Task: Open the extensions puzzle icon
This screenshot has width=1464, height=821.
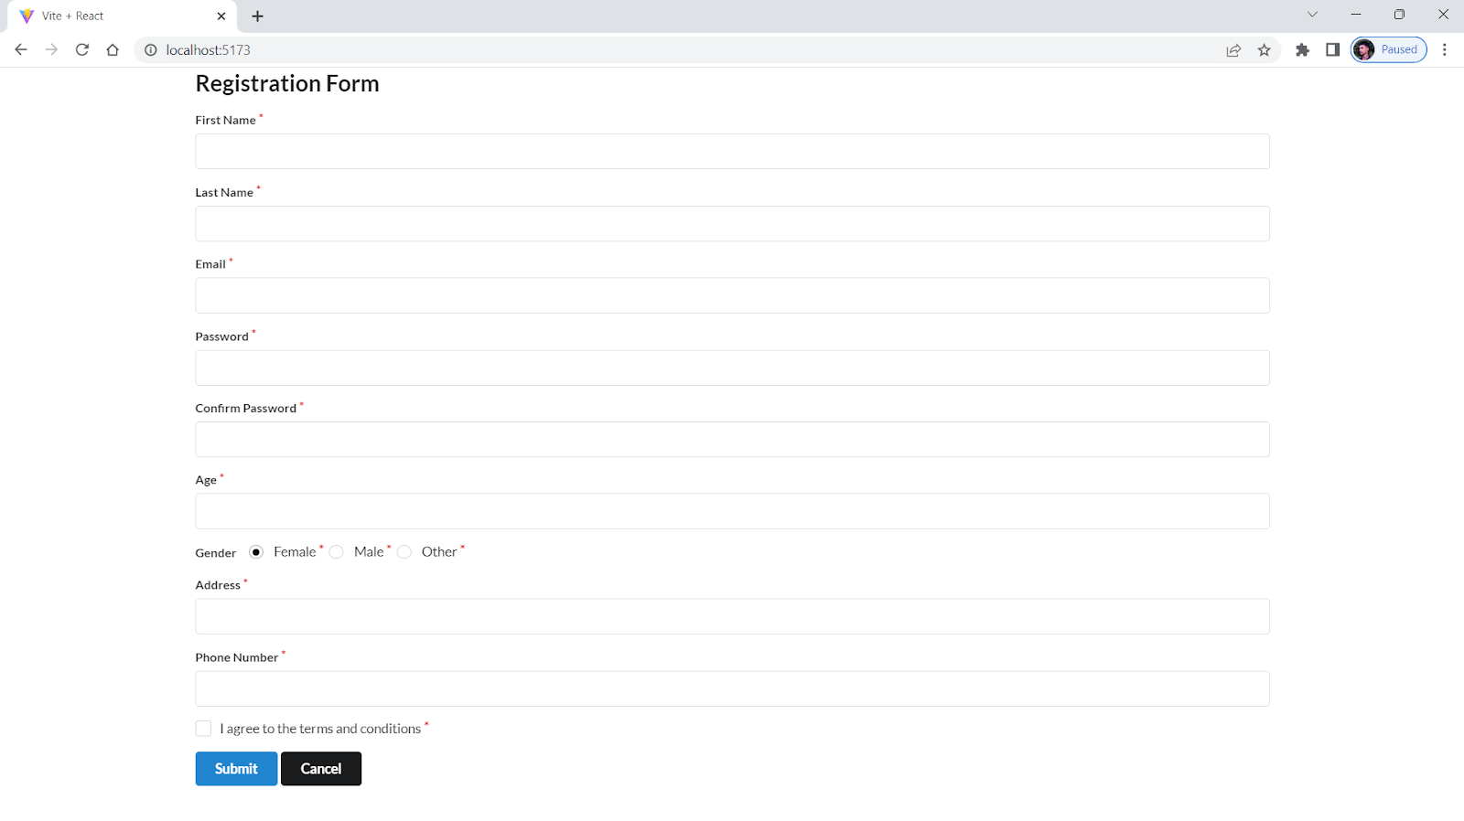Action: click(x=1302, y=50)
